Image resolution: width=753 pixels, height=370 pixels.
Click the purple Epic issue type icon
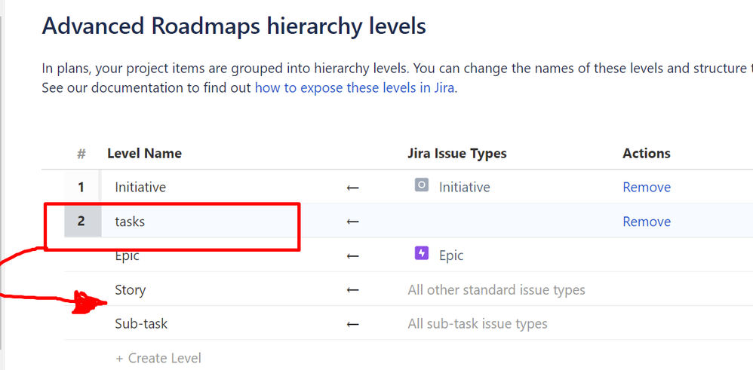(x=421, y=253)
